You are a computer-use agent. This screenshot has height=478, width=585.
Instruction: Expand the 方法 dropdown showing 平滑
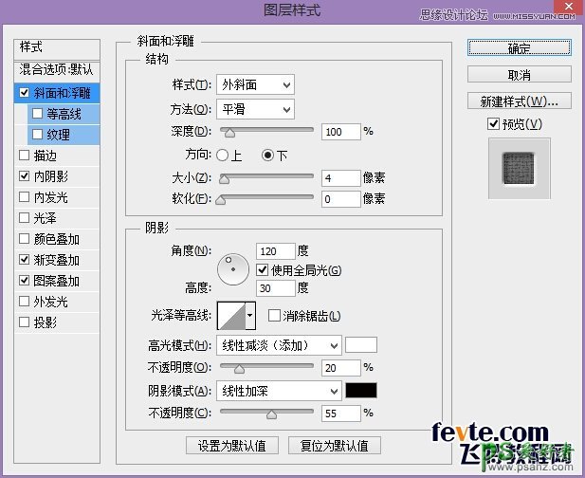click(255, 109)
